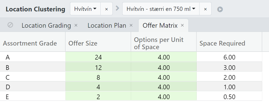Expand Hvítvín - stærri en 750 ml dropdown
Viewport: 269px width, 110px height.
click(x=161, y=9)
